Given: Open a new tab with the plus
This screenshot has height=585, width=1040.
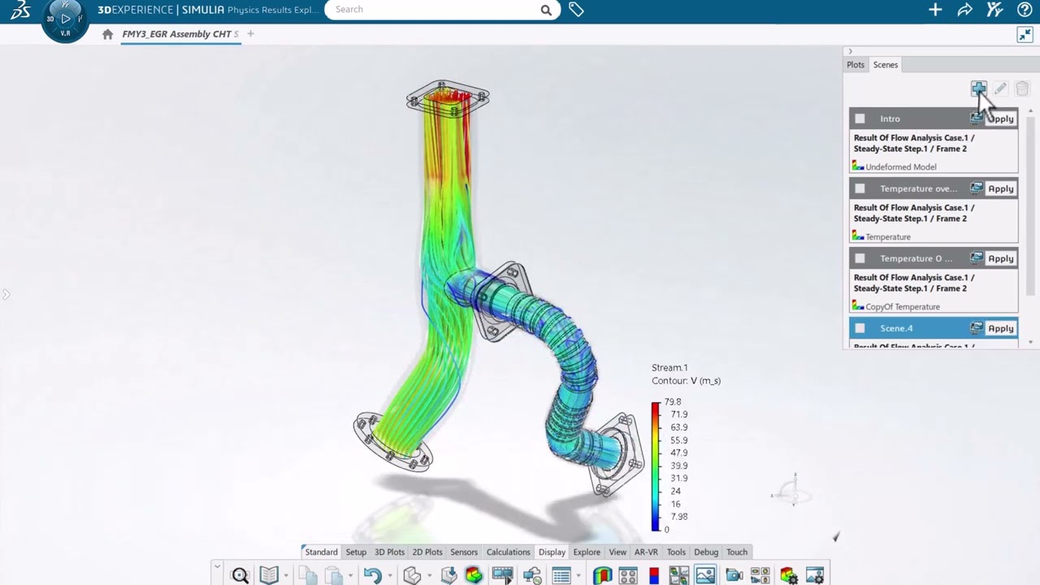Looking at the screenshot, I should 250,34.
